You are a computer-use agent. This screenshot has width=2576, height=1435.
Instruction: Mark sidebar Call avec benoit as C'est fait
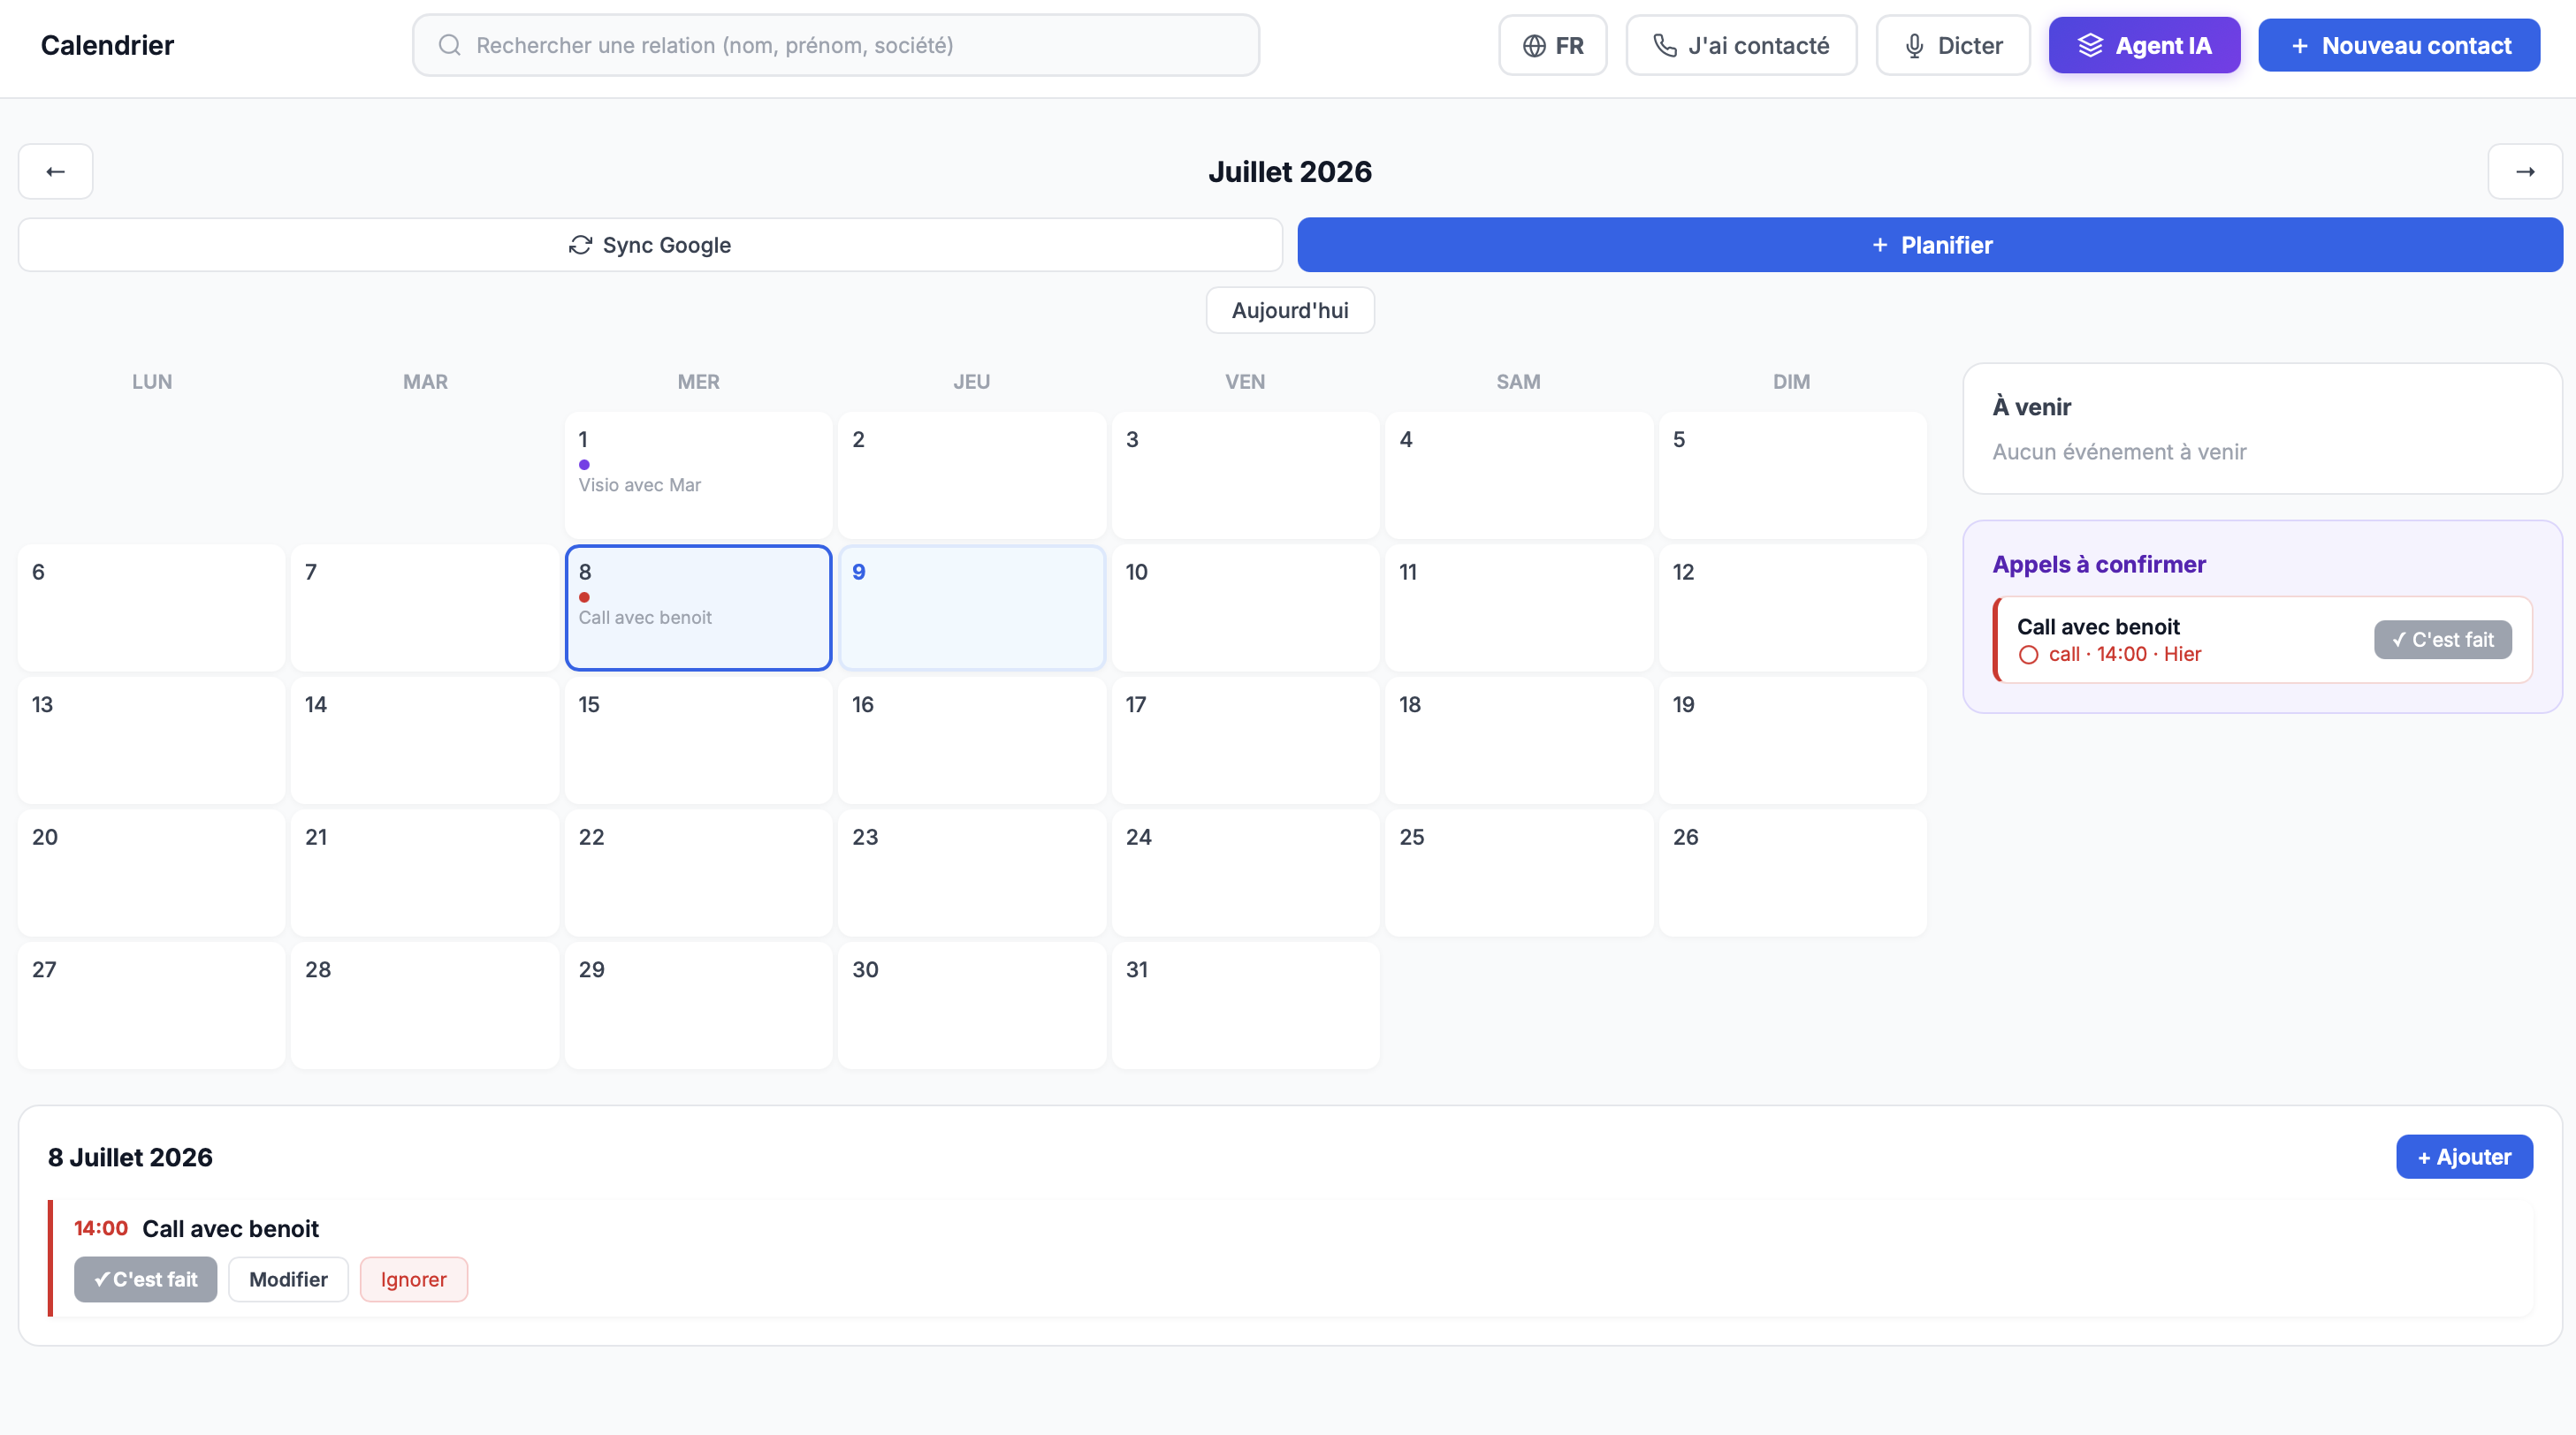(2442, 641)
